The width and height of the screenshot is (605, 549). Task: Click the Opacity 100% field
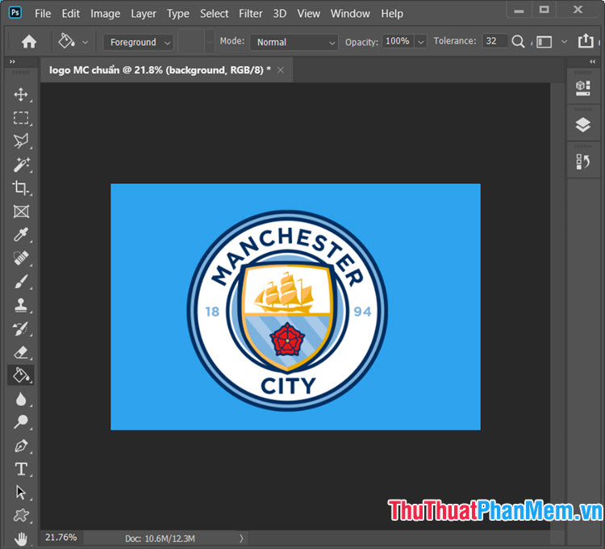(398, 41)
